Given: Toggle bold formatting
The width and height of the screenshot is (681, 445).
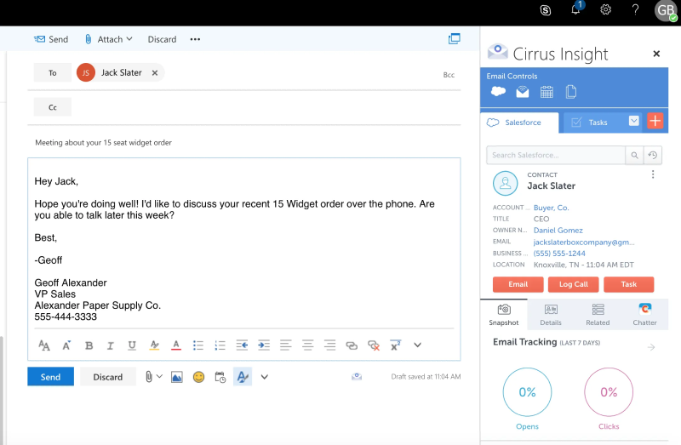Looking at the screenshot, I should tap(89, 345).
